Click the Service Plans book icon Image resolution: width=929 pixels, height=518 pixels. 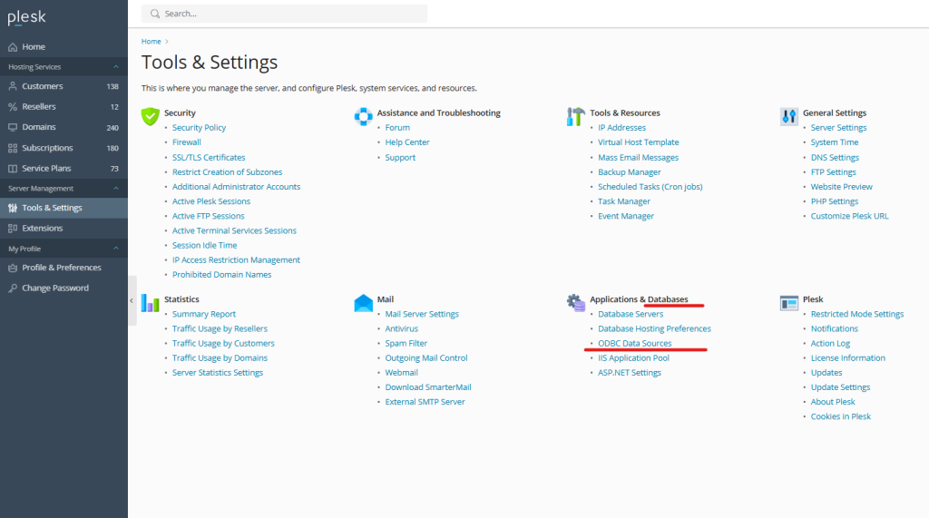tap(13, 169)
